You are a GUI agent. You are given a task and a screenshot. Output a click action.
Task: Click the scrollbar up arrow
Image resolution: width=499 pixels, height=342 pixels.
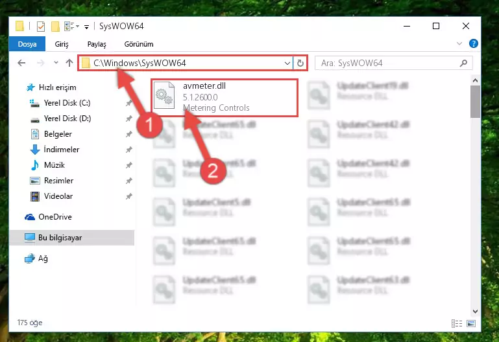475,80
